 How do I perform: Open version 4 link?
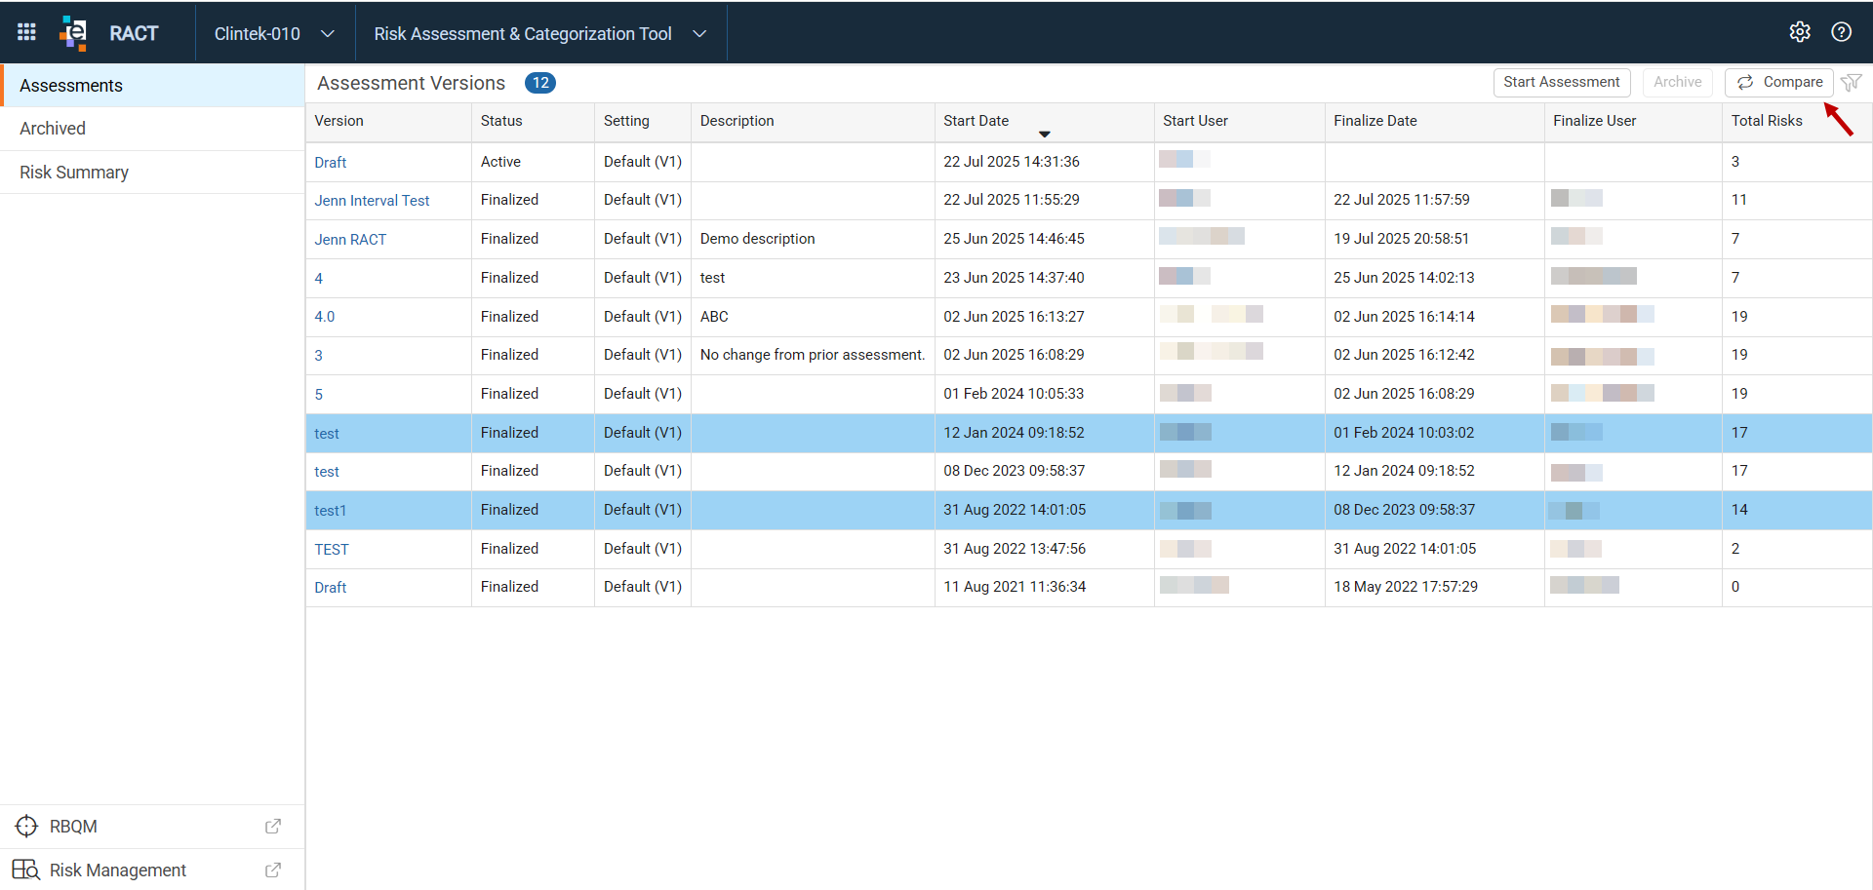[x=319, y=279]
